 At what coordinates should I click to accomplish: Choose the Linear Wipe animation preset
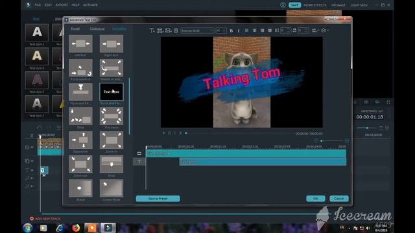coord(112,188)
